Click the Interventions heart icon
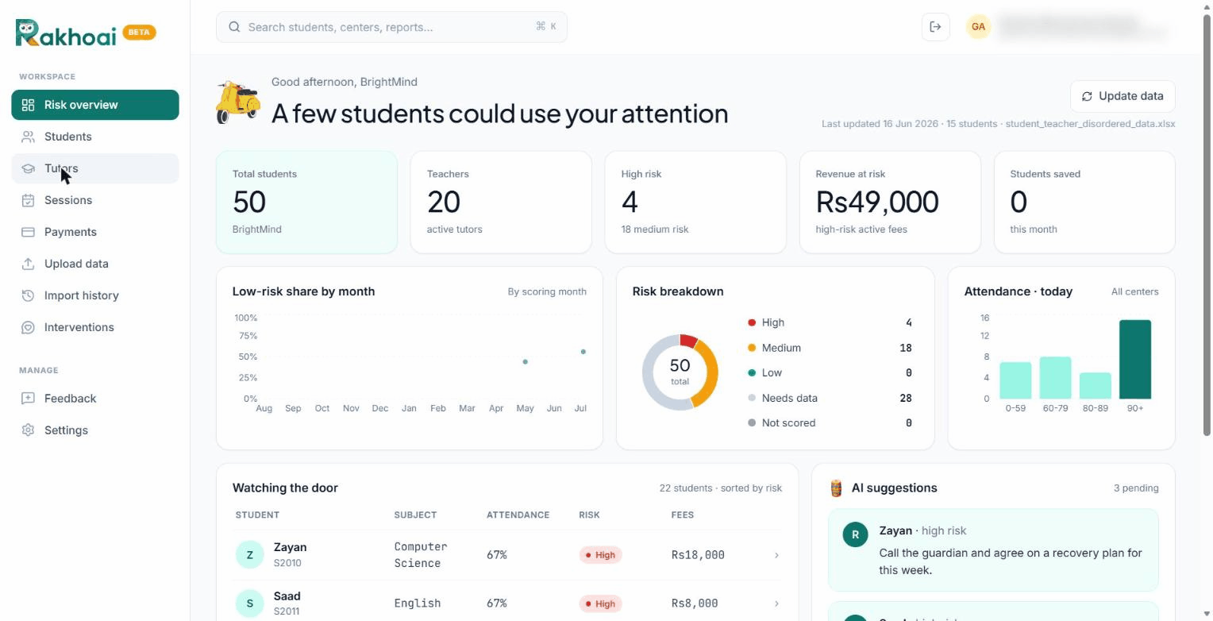 [x=28, y=327]
